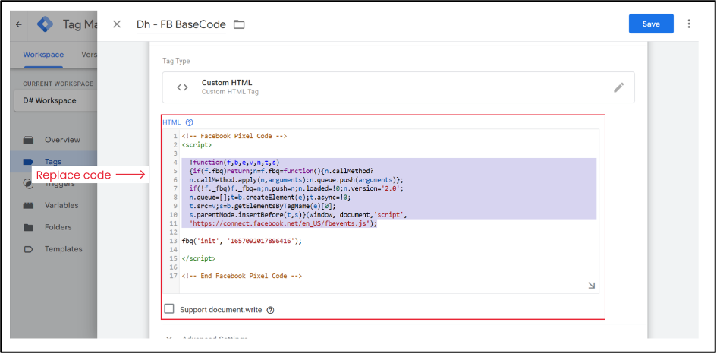Select the Custom HTML tag type row
The height and width of the screenshot is (354, 717).
[398, 87]
